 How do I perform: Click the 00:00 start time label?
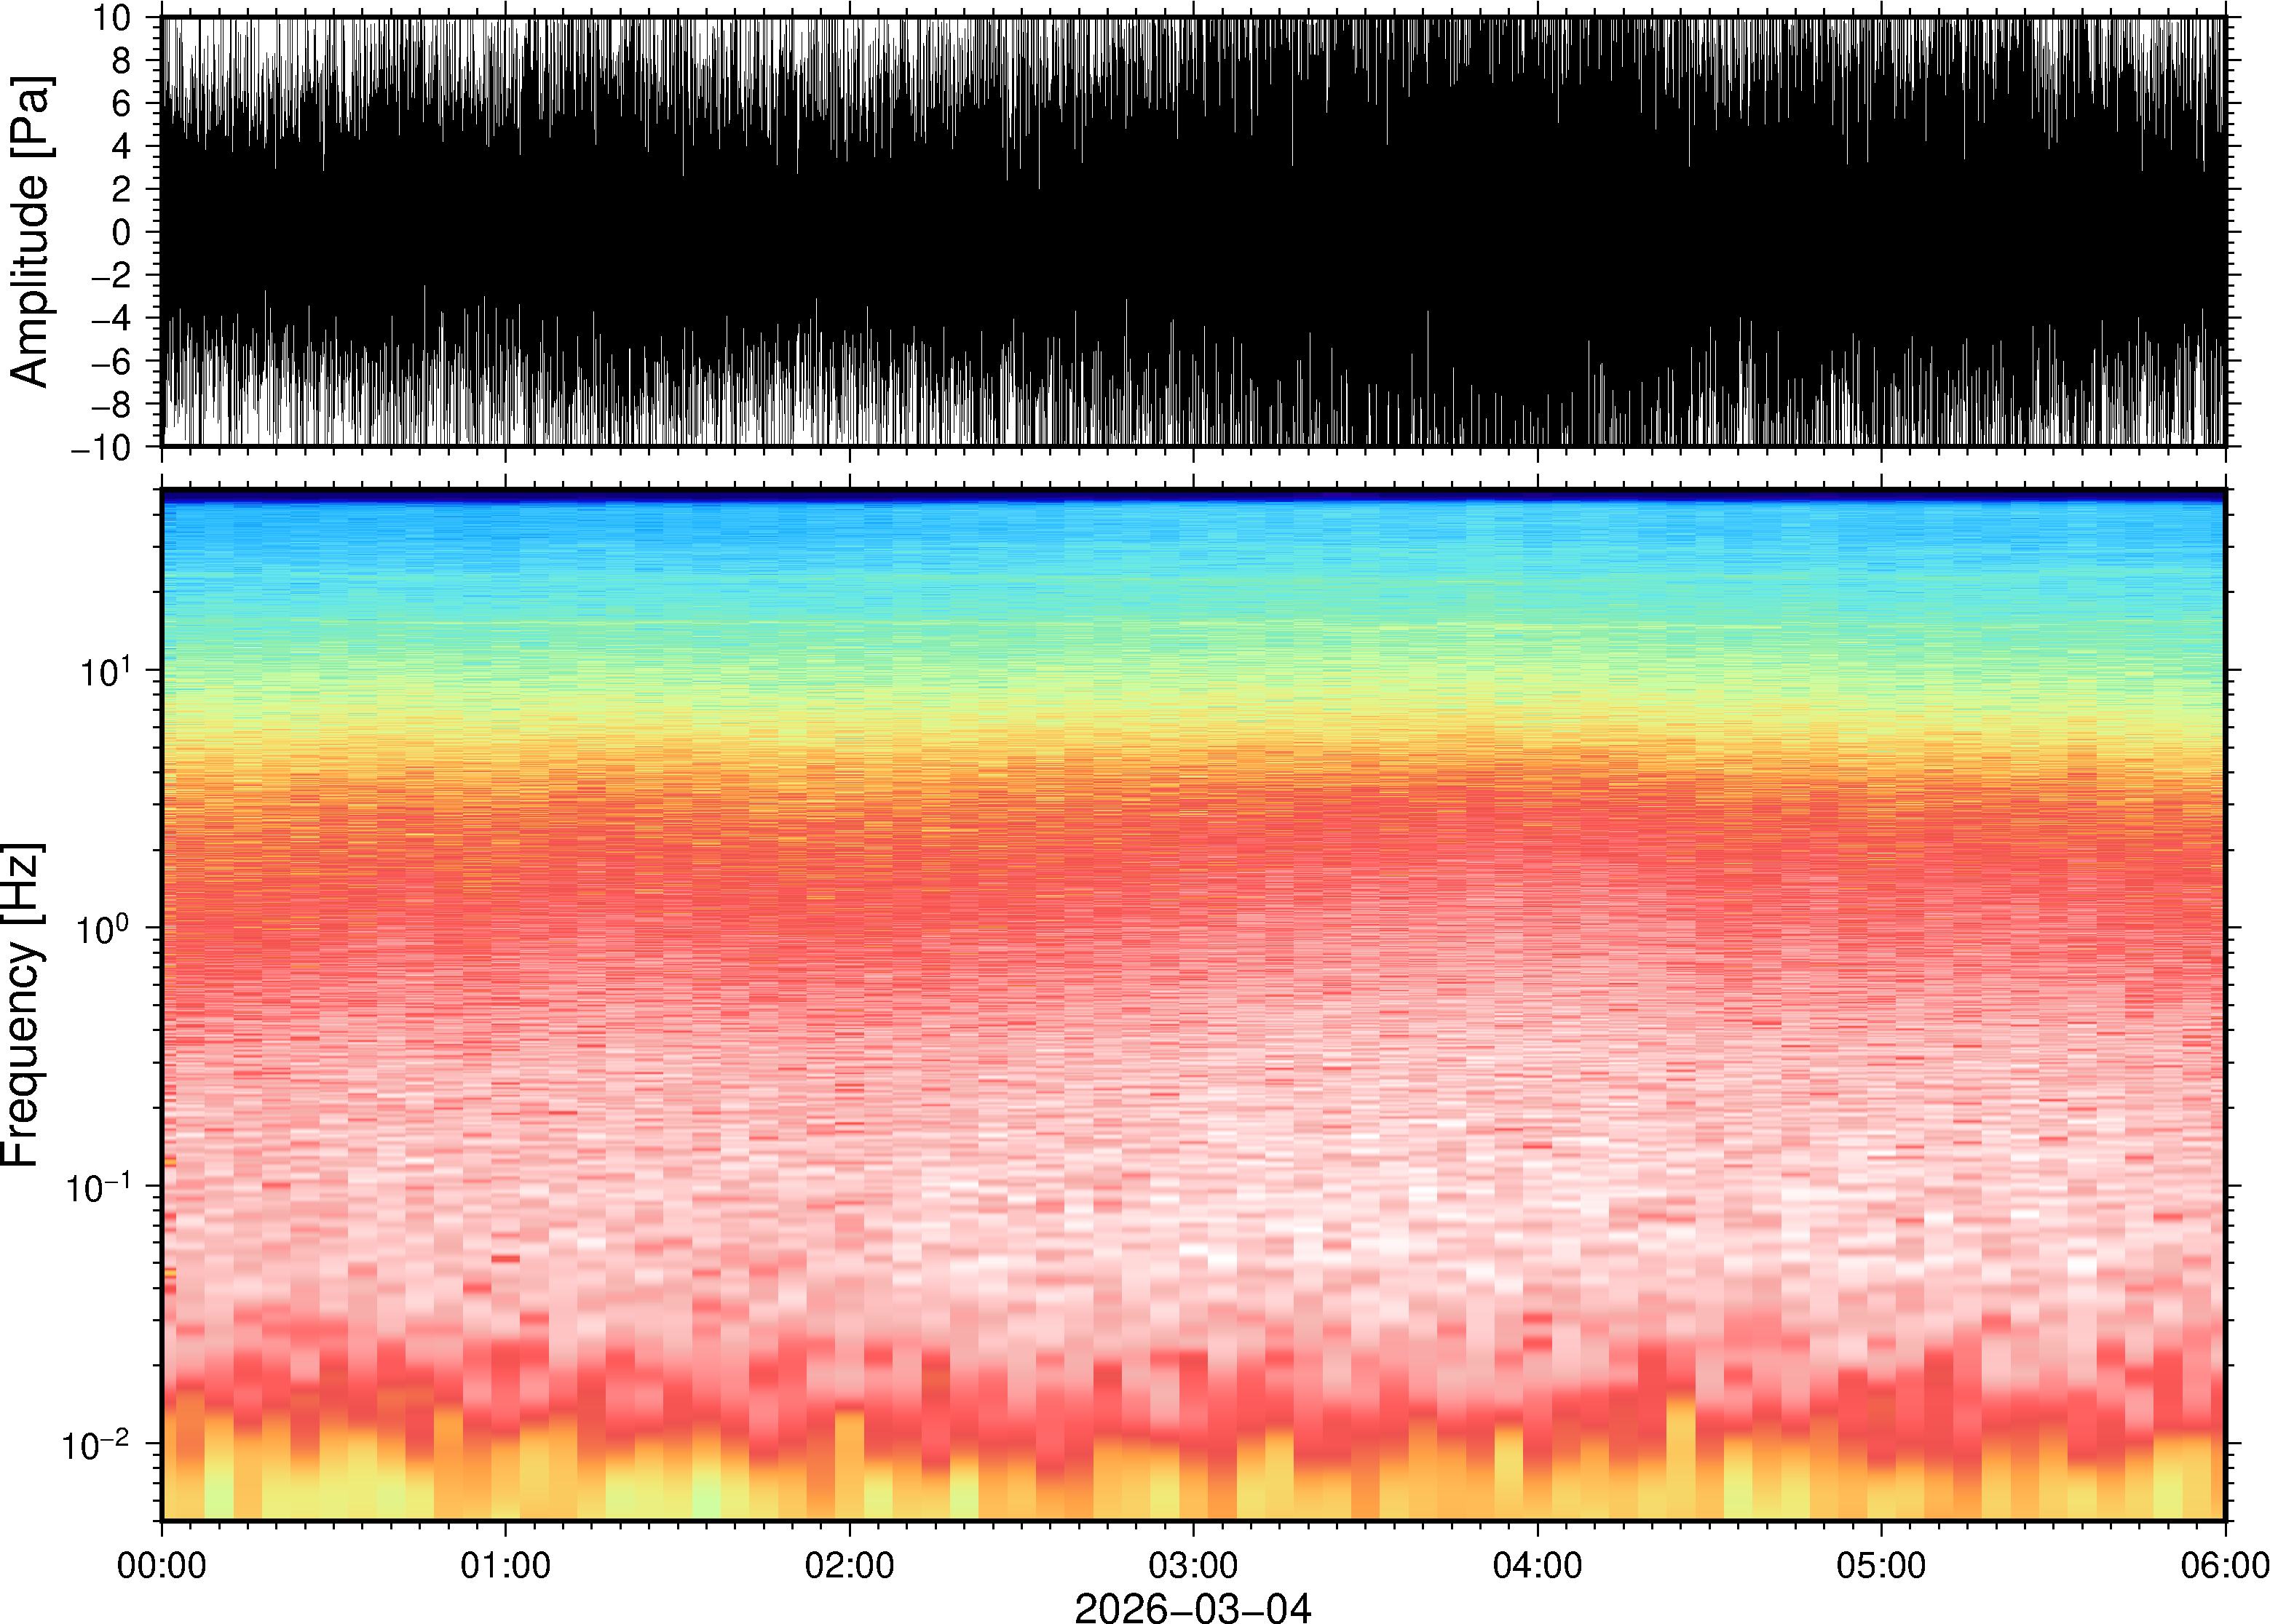162,1565
